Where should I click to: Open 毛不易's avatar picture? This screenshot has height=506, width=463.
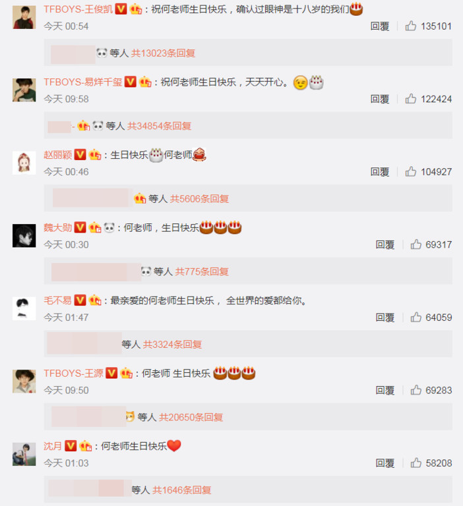[x=24, y=308]
